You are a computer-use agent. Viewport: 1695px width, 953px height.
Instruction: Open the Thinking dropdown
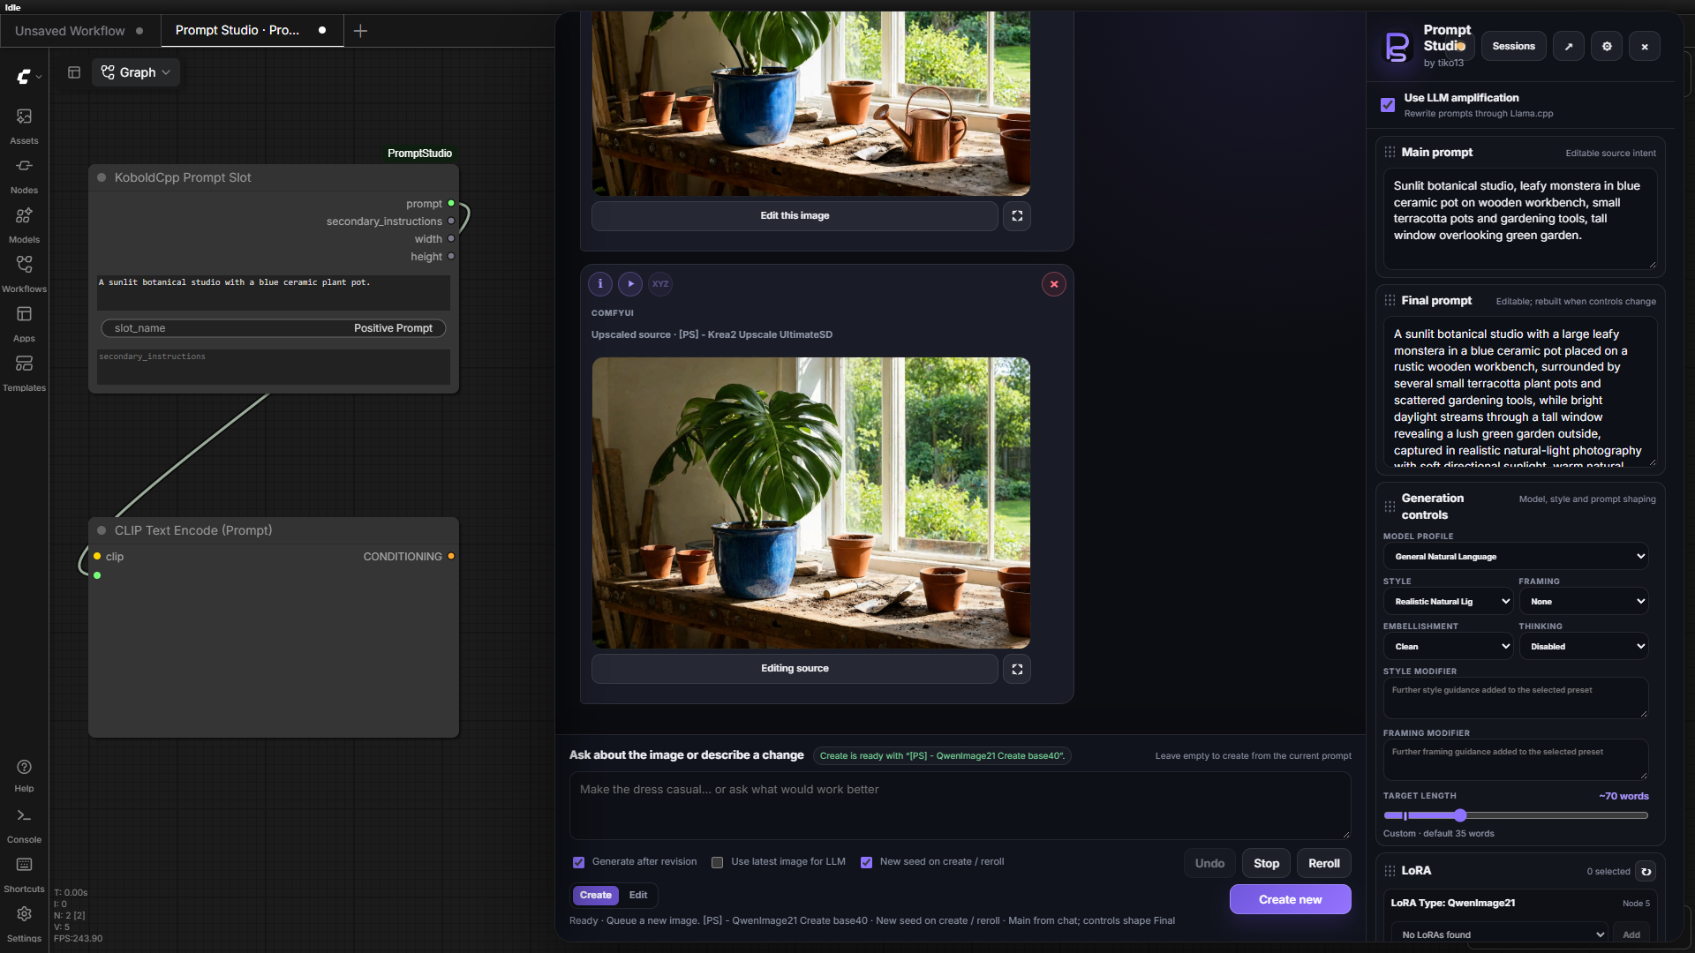point(1584,647)
